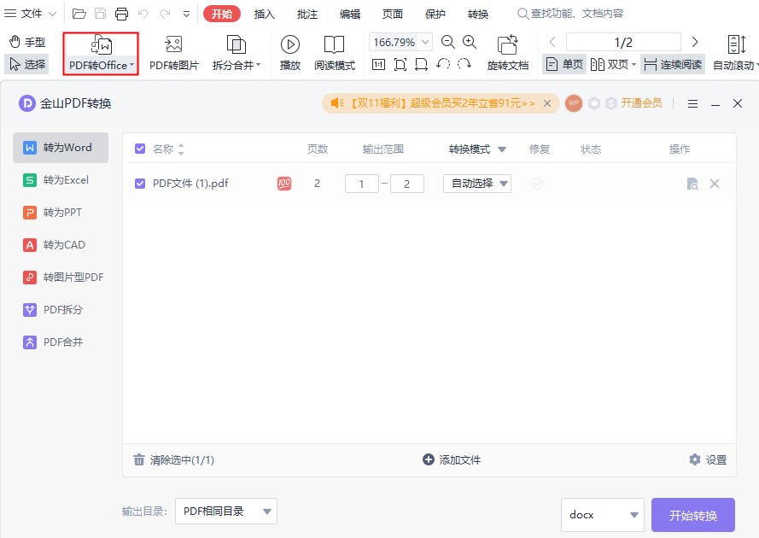Click the zoom out magnifier icon

pos(447,42)
